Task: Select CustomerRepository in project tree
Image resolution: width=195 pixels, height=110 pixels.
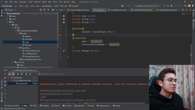Action: [x=33, y=51]
